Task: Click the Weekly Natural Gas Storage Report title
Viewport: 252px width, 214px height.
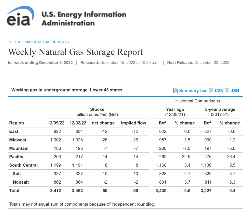Action: (75, 52)
